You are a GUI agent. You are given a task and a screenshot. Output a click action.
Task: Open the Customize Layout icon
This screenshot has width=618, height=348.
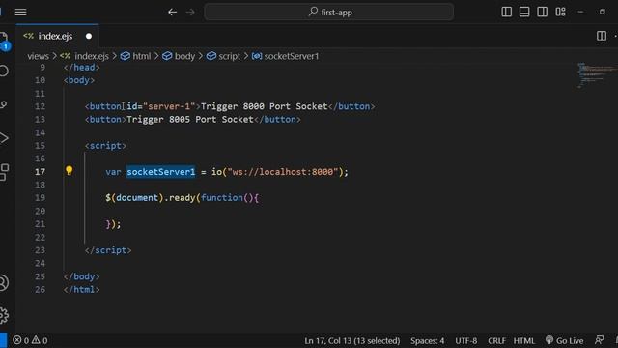point(560,12)
